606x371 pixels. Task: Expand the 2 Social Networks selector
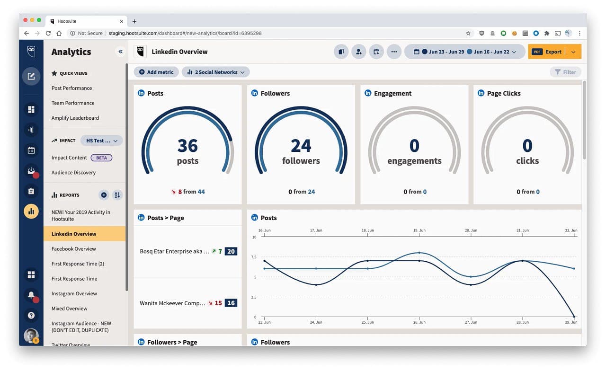[215, 72]
